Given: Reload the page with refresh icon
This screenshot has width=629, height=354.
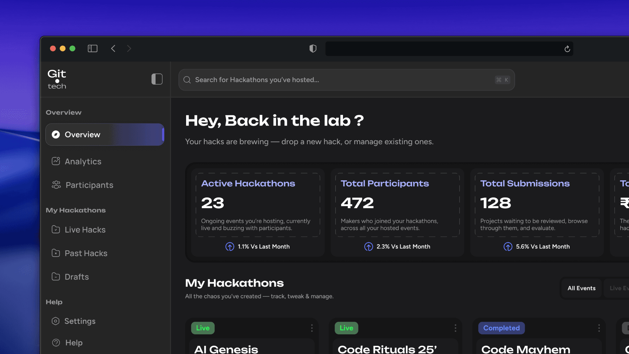Looking at the screenshot, I should 567,49.
